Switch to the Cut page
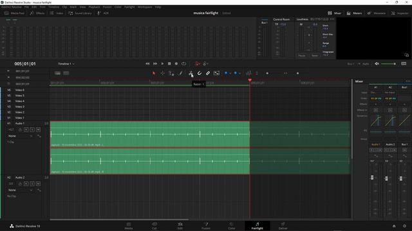 (154, 226)
